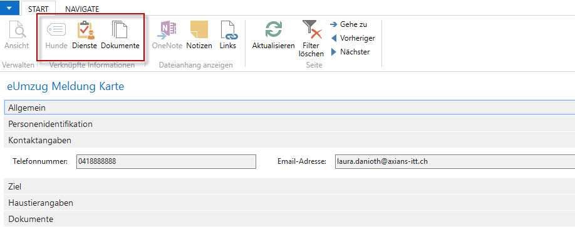This screenshot has height=227, width=575.
Task: Expand the Haustierangaben section
Action: point(290,203)
